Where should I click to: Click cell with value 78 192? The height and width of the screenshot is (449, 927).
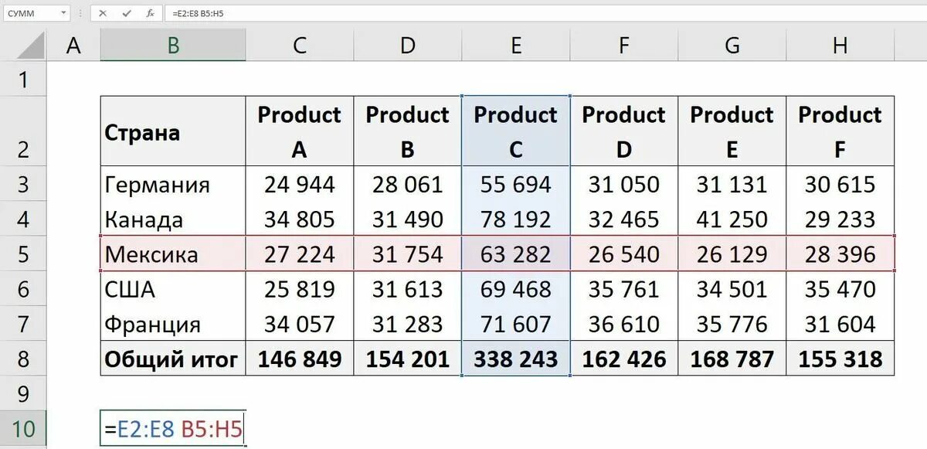[516, 219]
